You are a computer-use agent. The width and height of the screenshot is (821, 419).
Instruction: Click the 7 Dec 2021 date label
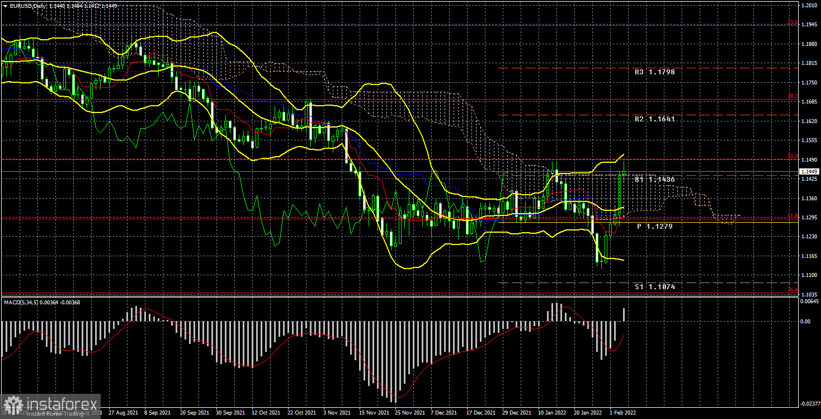pyautogui.click(x=445, y=412)
